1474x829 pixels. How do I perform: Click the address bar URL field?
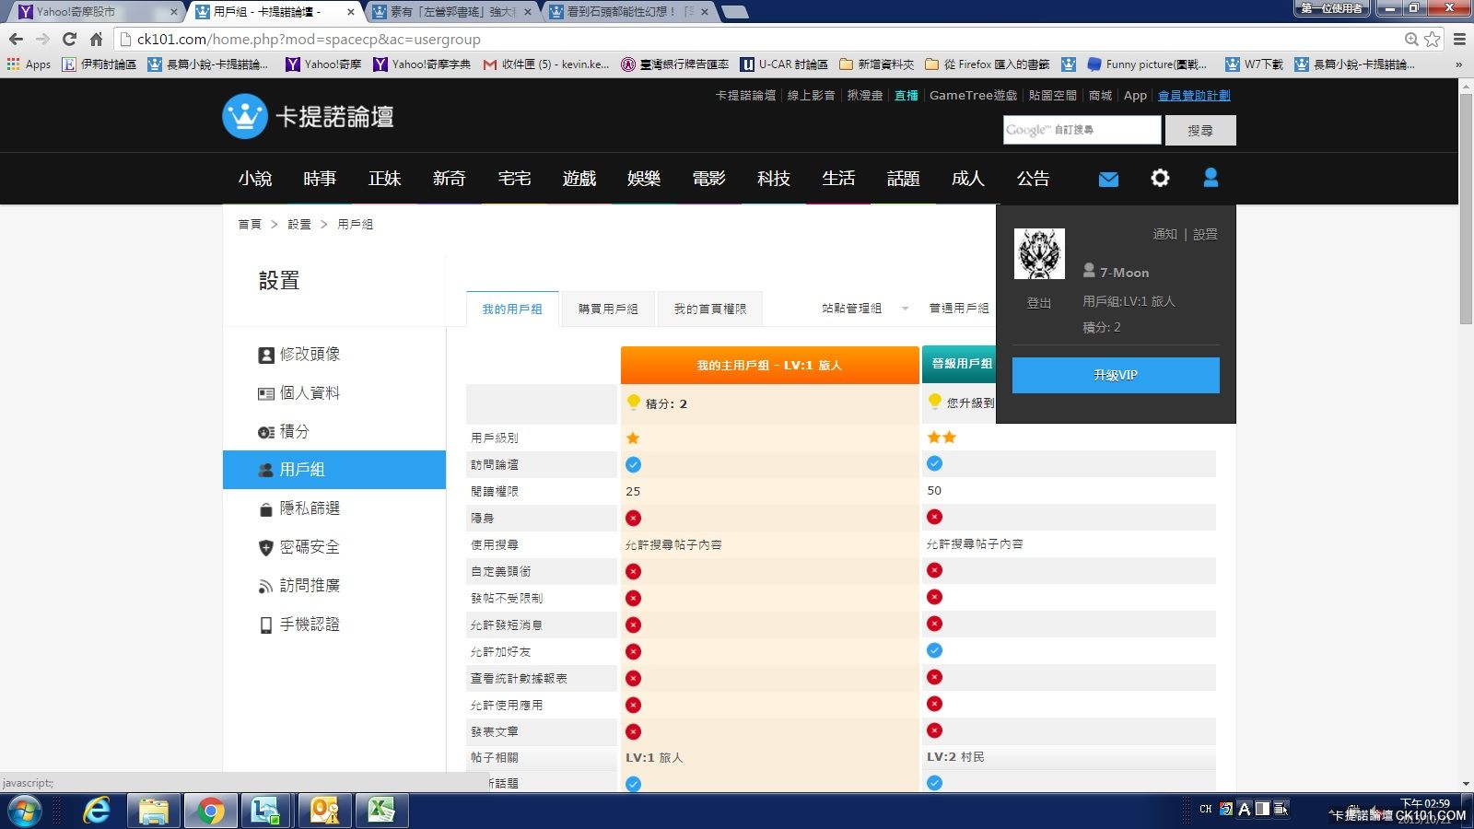click(x=755, y=39)
